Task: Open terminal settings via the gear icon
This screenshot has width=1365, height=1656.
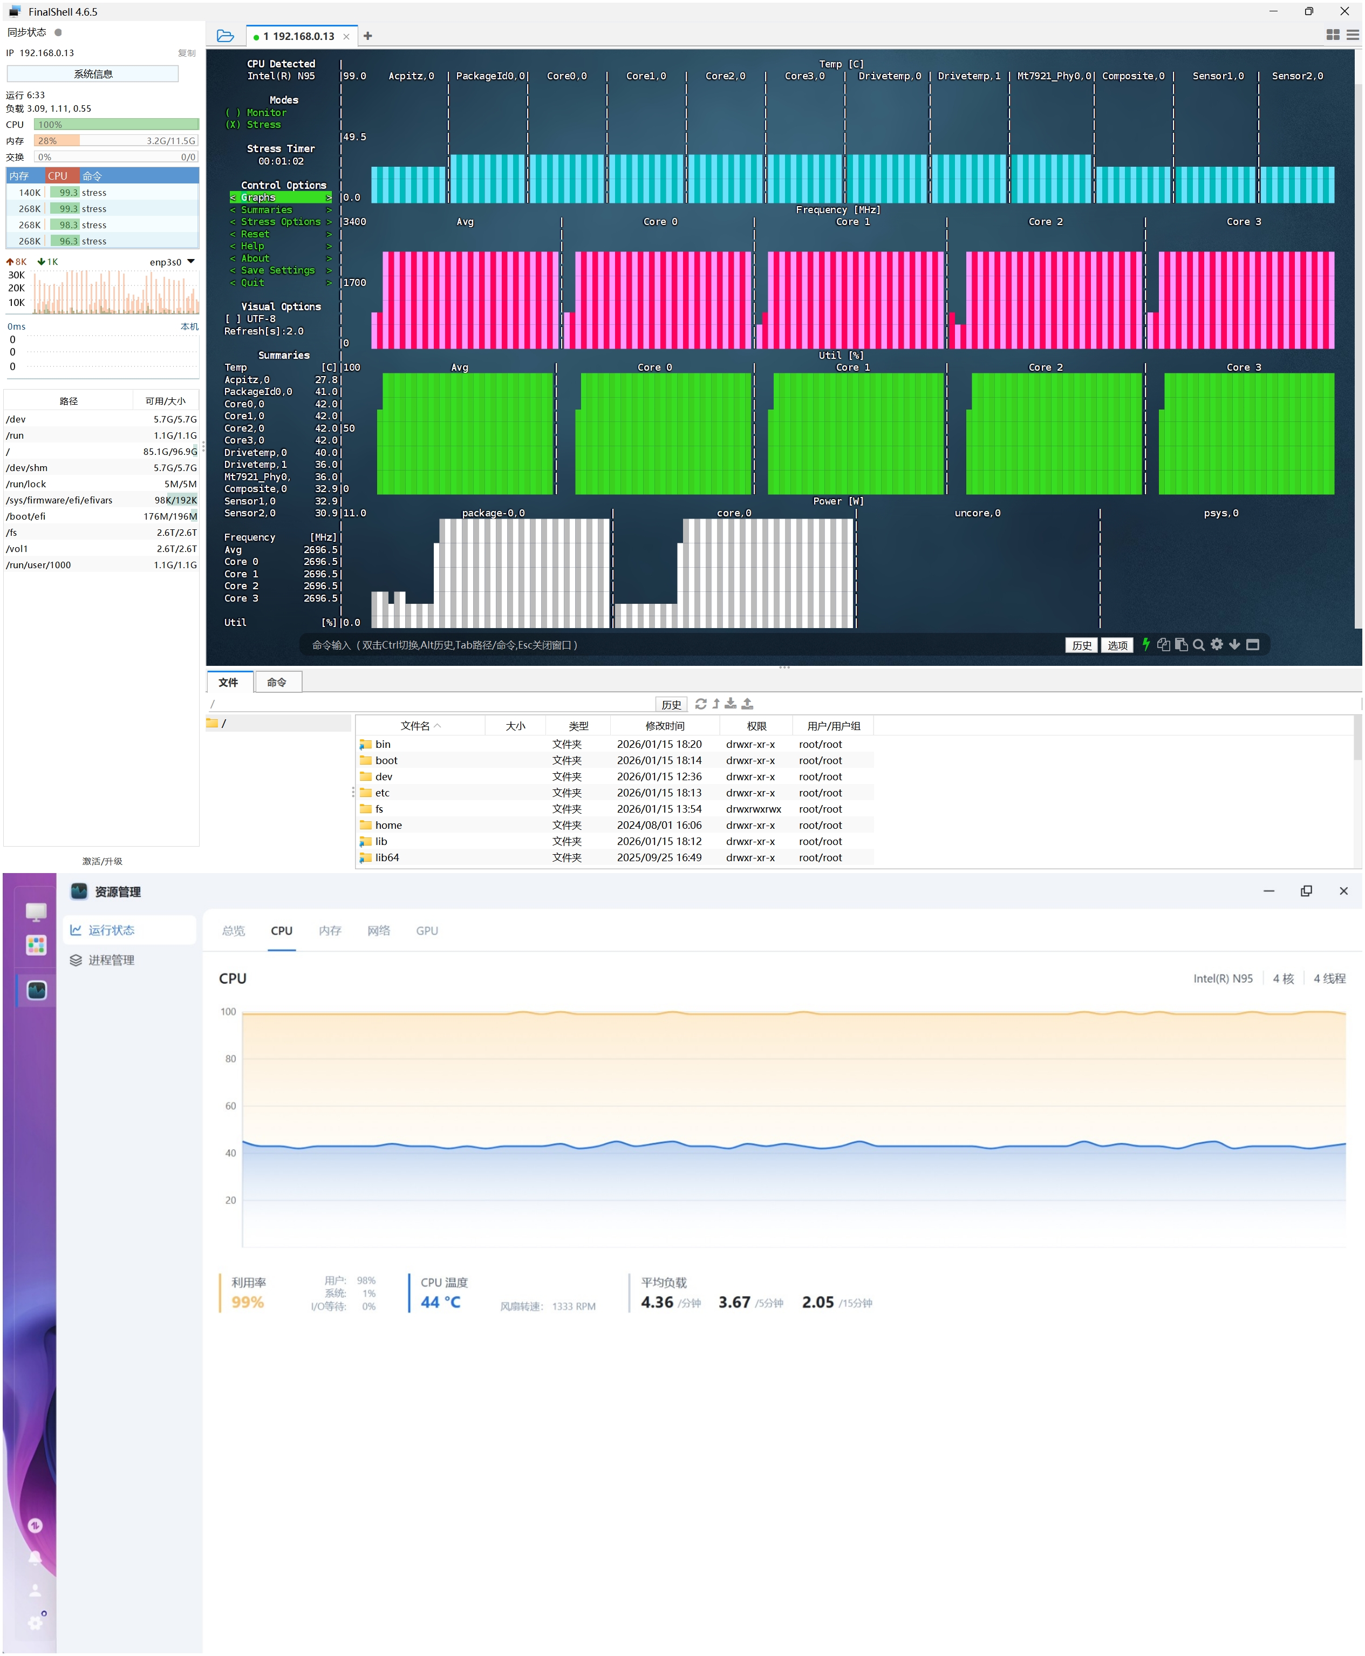Action: 1217,645
